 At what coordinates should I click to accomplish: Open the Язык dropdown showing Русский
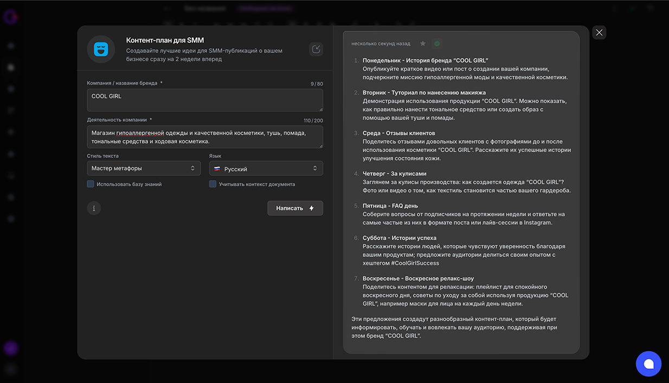pos(266,168)
